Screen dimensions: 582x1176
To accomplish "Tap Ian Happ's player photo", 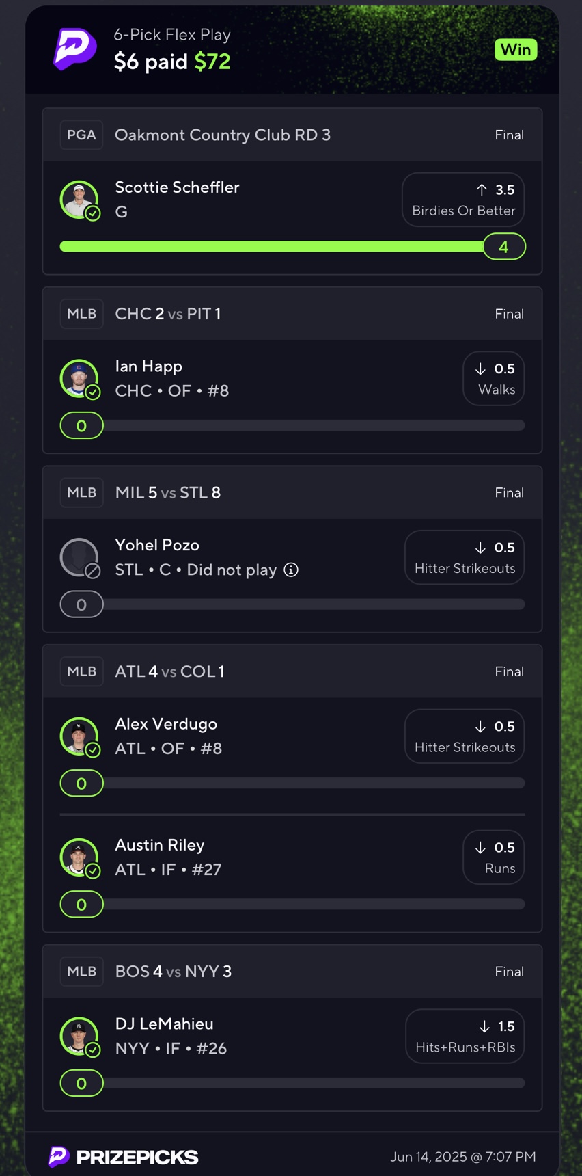I will coord(80,379).
